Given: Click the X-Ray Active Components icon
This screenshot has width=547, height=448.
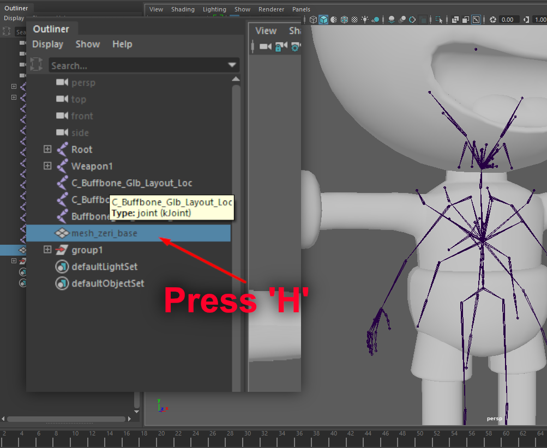Looking at the screenshot, I should pyautogui.click(x=466, y=20).
